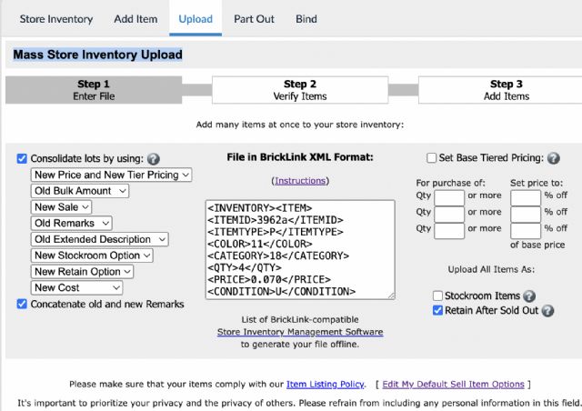Open Store Inventory Management Software link

(300, 333)
